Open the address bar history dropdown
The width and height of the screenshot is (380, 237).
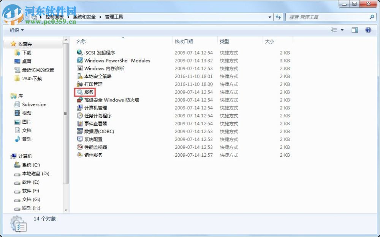point(269,17)
